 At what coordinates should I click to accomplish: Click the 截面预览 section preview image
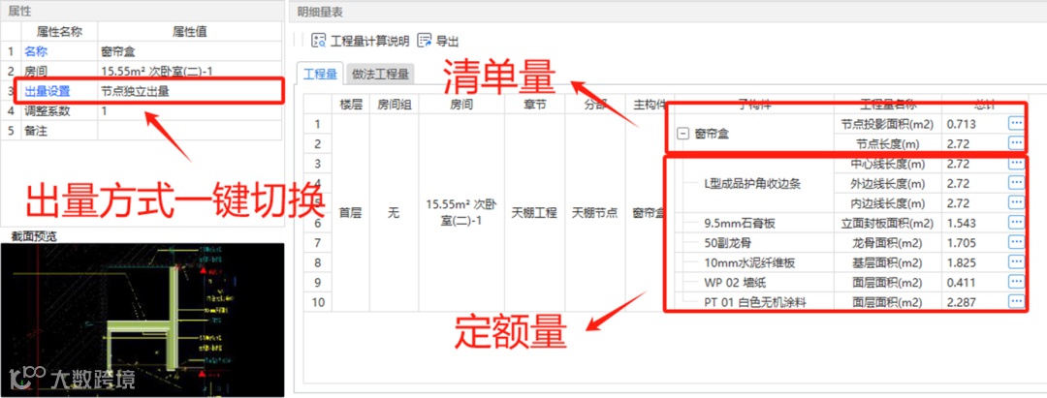[x=143, y=320]
